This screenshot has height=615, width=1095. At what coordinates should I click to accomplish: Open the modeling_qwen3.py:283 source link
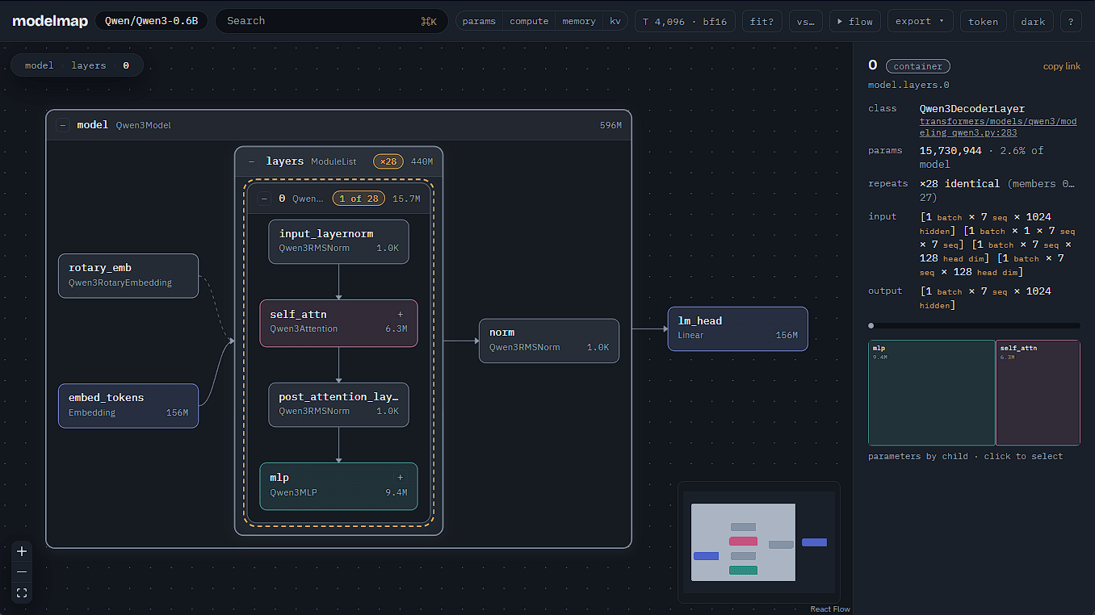click(x=998, y=127)
